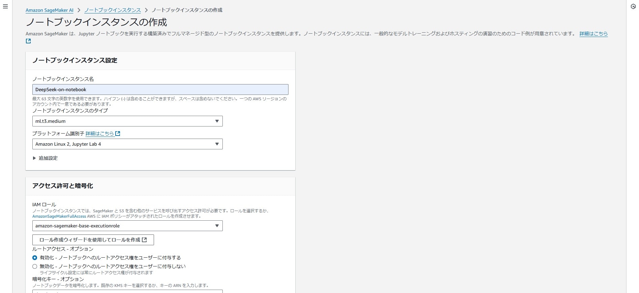Select 無効化 root access radio button

coord(35,266)
